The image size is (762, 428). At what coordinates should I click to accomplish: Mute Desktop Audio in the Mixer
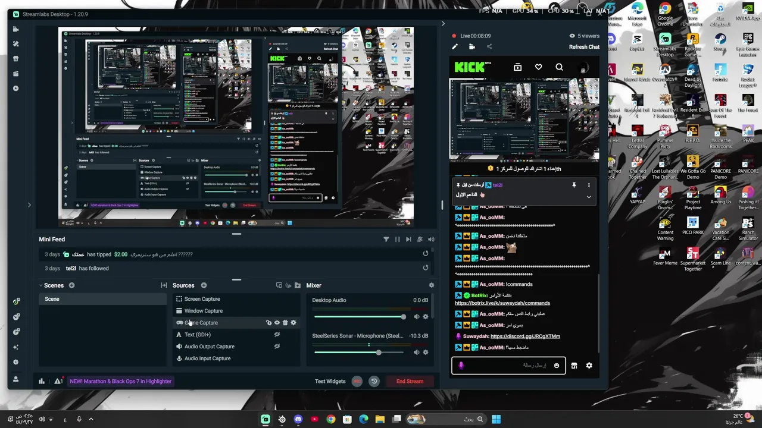[x=417, y=317]
